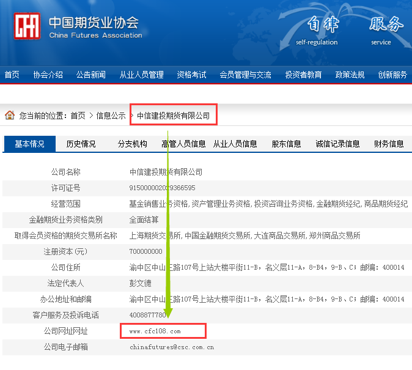Viewport: 412px width, 370px height.
Task: Click the 中国期货业协会 site title
Action: [94, 23]
